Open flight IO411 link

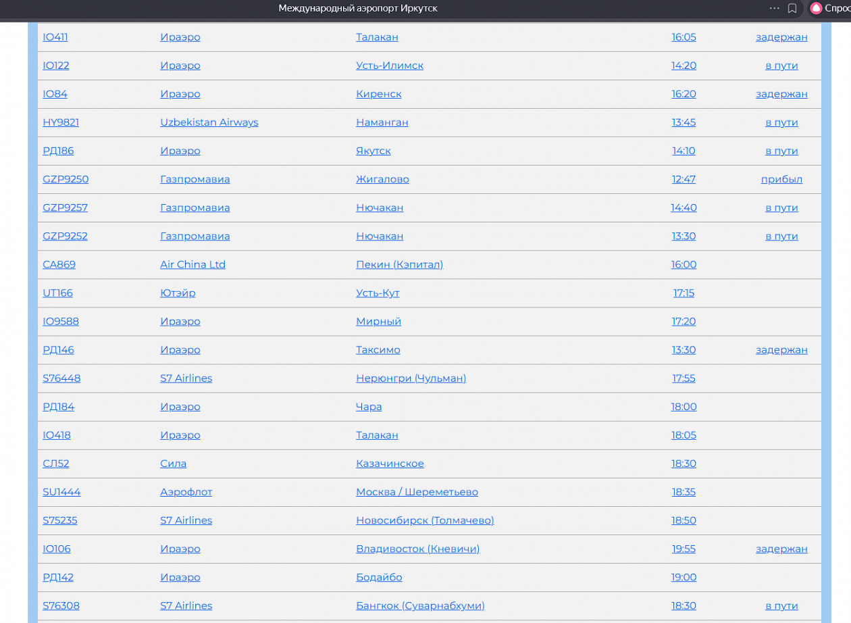[55, 37]
